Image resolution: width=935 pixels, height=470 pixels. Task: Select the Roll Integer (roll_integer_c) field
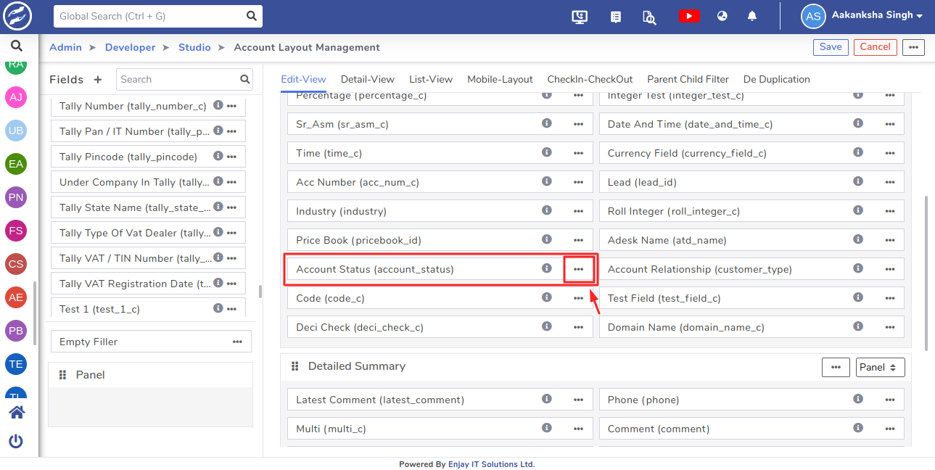coord(751,211)
